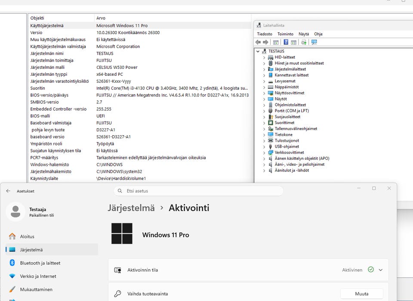This screenshot has width=413, height=301.
Task: Select the Verkkosovittimet tree item
Action: [x=289, y=152]
